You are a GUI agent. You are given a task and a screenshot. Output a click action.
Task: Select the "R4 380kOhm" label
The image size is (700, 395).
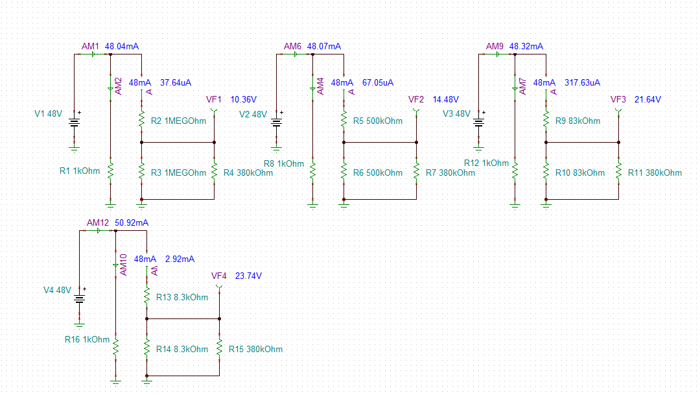(248, 173)
